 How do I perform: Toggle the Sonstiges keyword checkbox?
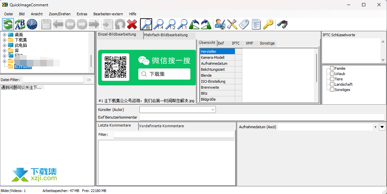[332, 90]
